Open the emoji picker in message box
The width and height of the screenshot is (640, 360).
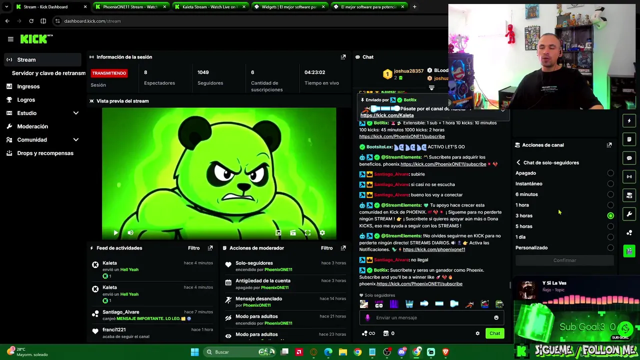pyautogui.click(x=496, y=317)
